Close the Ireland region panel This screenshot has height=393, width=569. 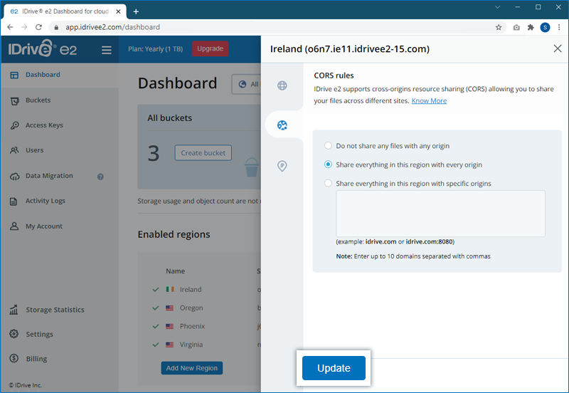pos(558,48)
